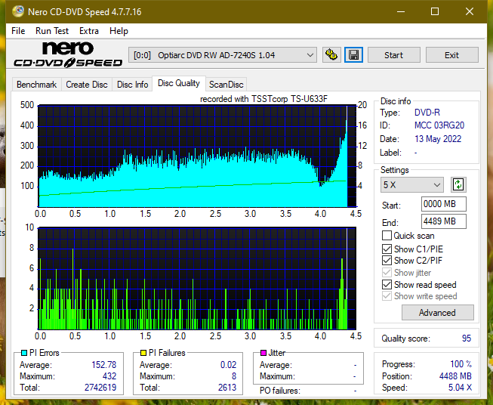Click the PI Errors graph area
Image resolution: width=493 pixels, height=405 pixels.
(197, 156)
